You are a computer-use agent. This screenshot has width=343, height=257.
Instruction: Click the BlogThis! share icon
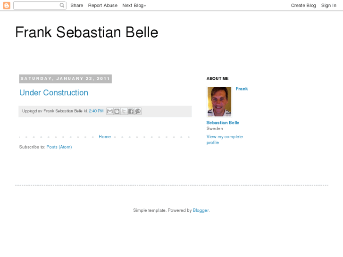pyautogui.click(x=117, y=111)
